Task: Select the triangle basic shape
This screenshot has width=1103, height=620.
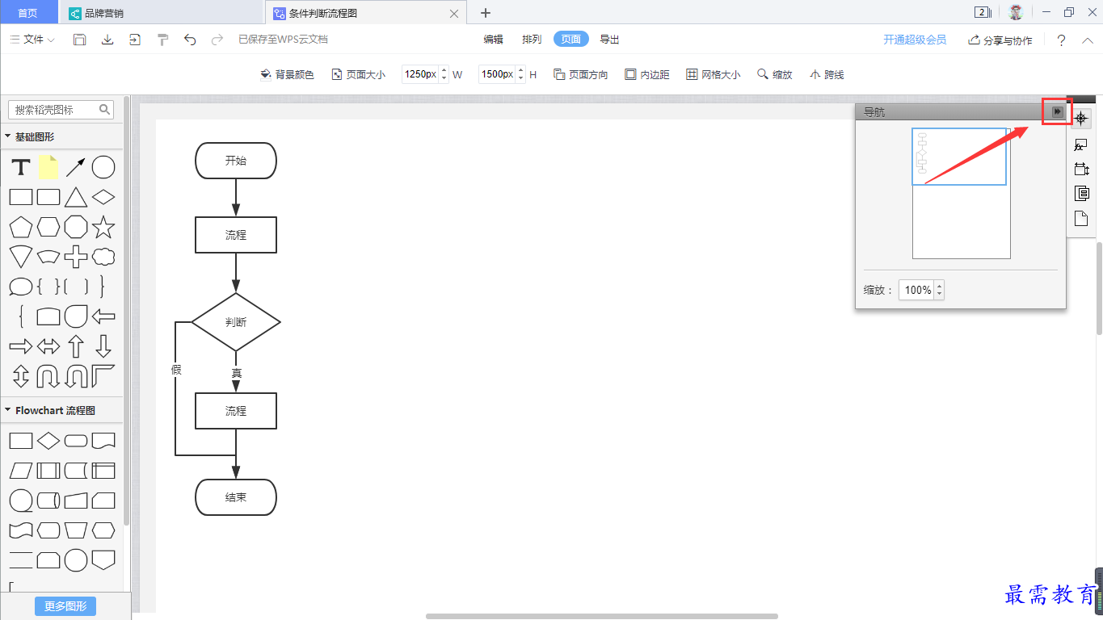Action: 76,197
